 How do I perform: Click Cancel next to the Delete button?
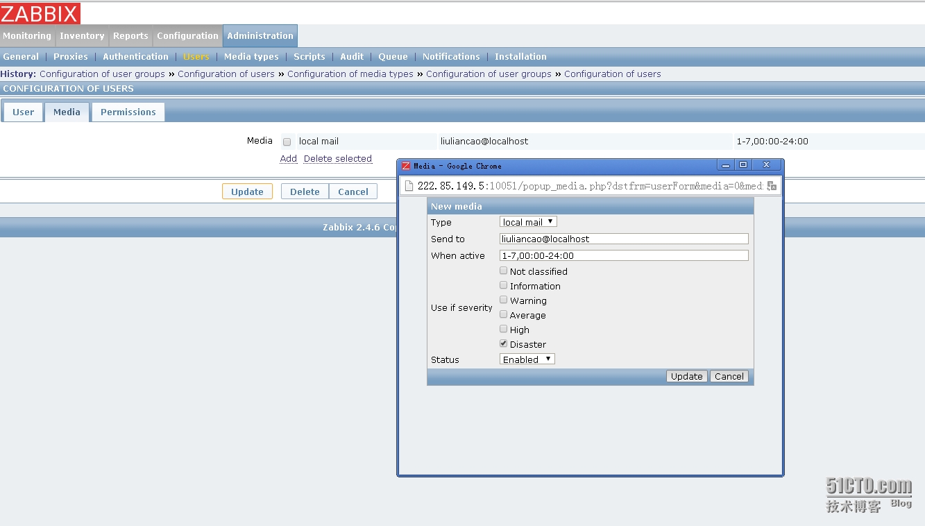click(x=353, y=192)
